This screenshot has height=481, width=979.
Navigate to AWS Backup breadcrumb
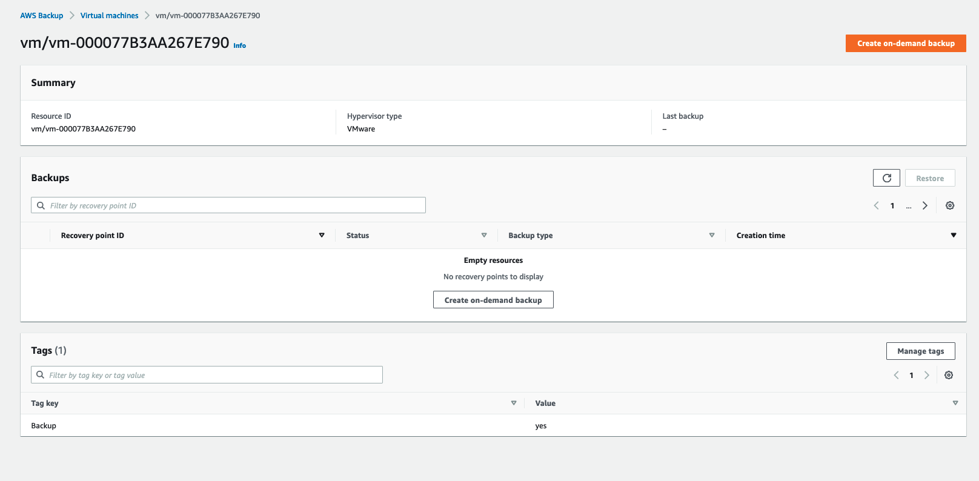[x=42, y=16]
